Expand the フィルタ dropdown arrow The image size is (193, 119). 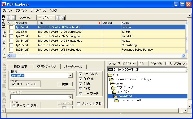(70, 97)
